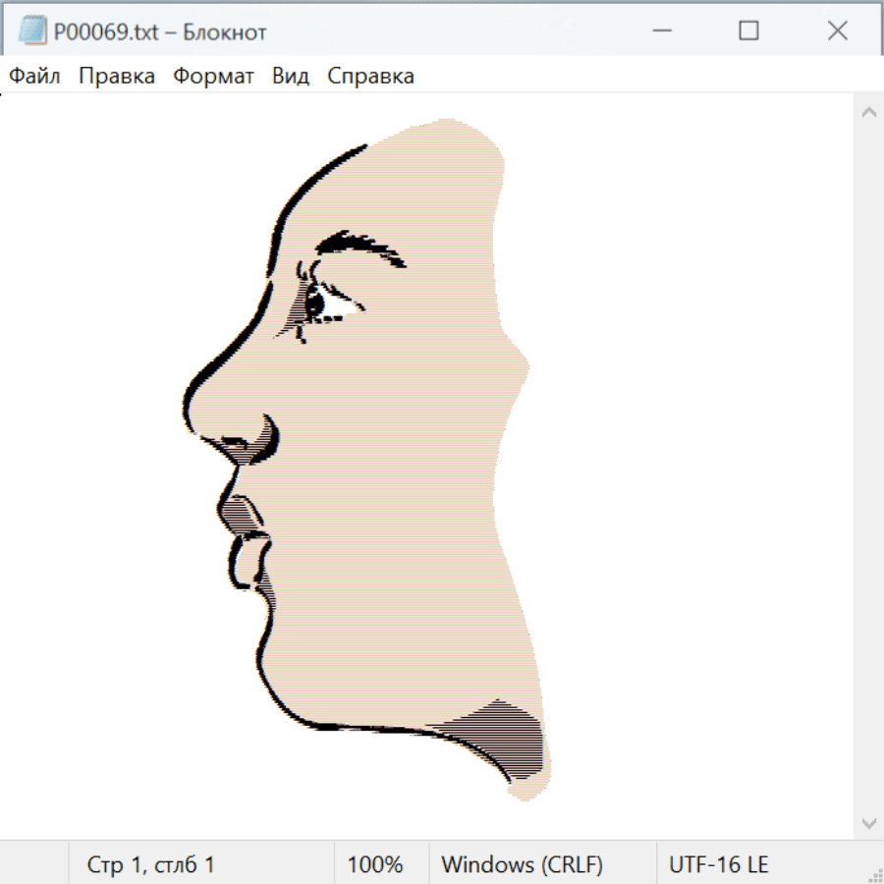
Task: Close the P00069.txt Notepad window
Action: [x=837, y=31]
